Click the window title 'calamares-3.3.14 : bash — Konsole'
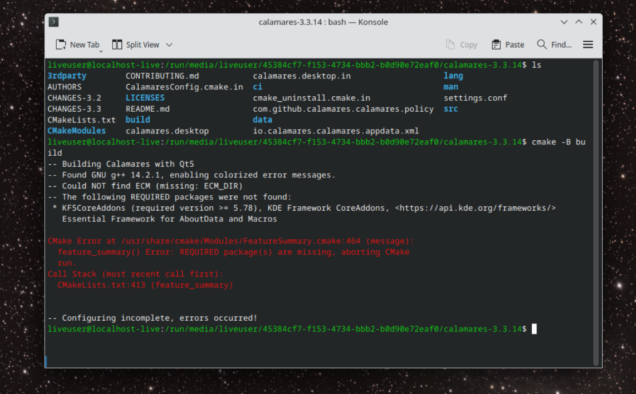This screenshot has width=636, height=394. tap(323, 22)
